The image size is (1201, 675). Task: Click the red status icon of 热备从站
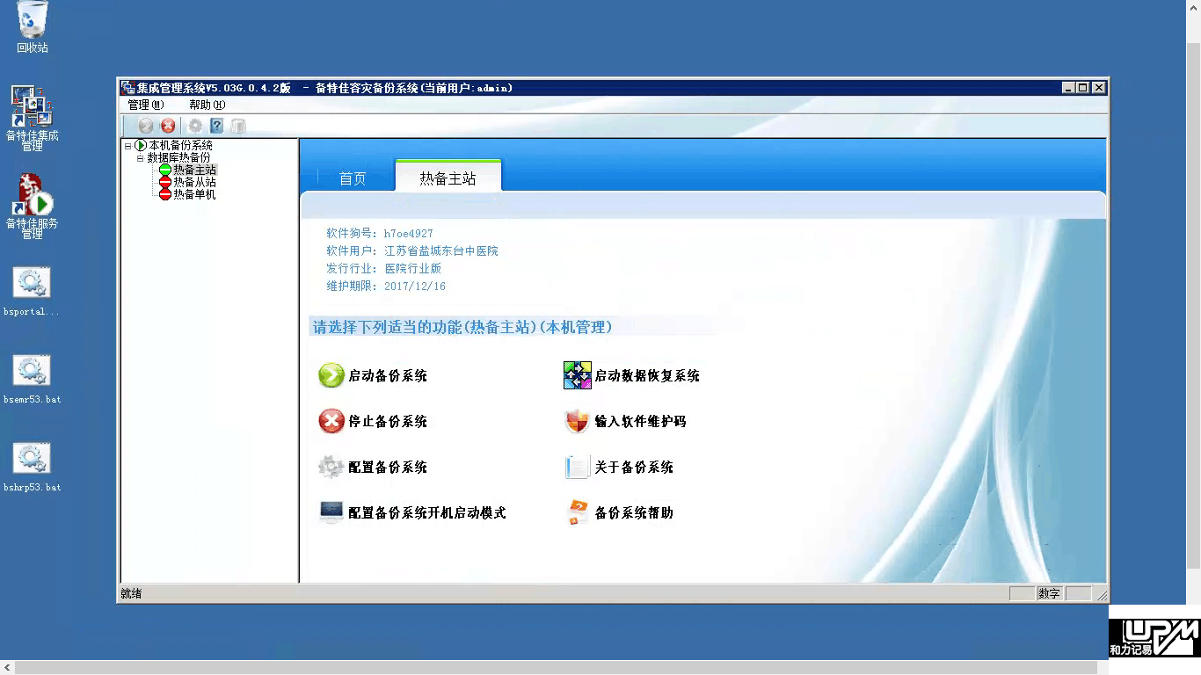tap(165, 182)
